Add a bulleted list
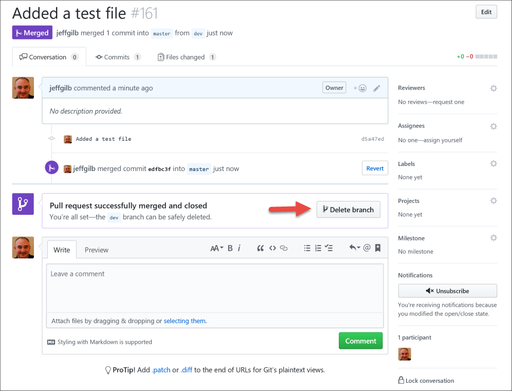The image size is (512, 391). point(307,248)
